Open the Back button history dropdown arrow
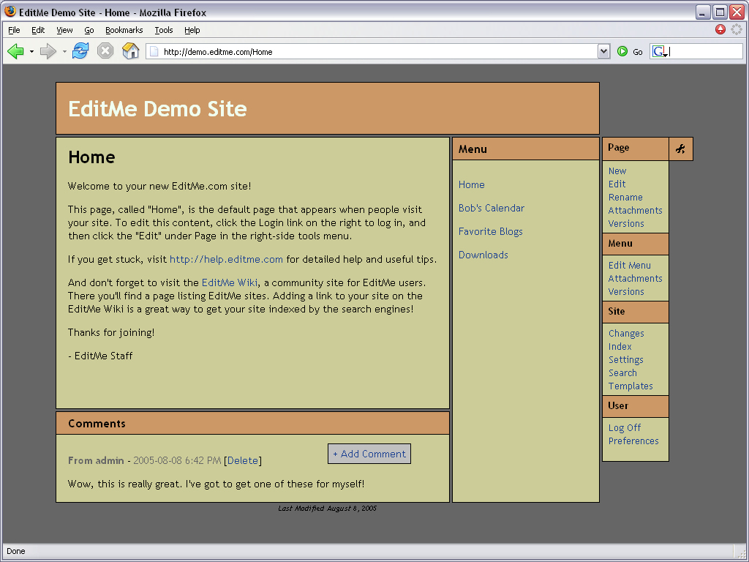 pos(31,51)
